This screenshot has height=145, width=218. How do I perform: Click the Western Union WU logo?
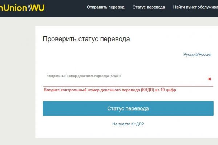22,7
